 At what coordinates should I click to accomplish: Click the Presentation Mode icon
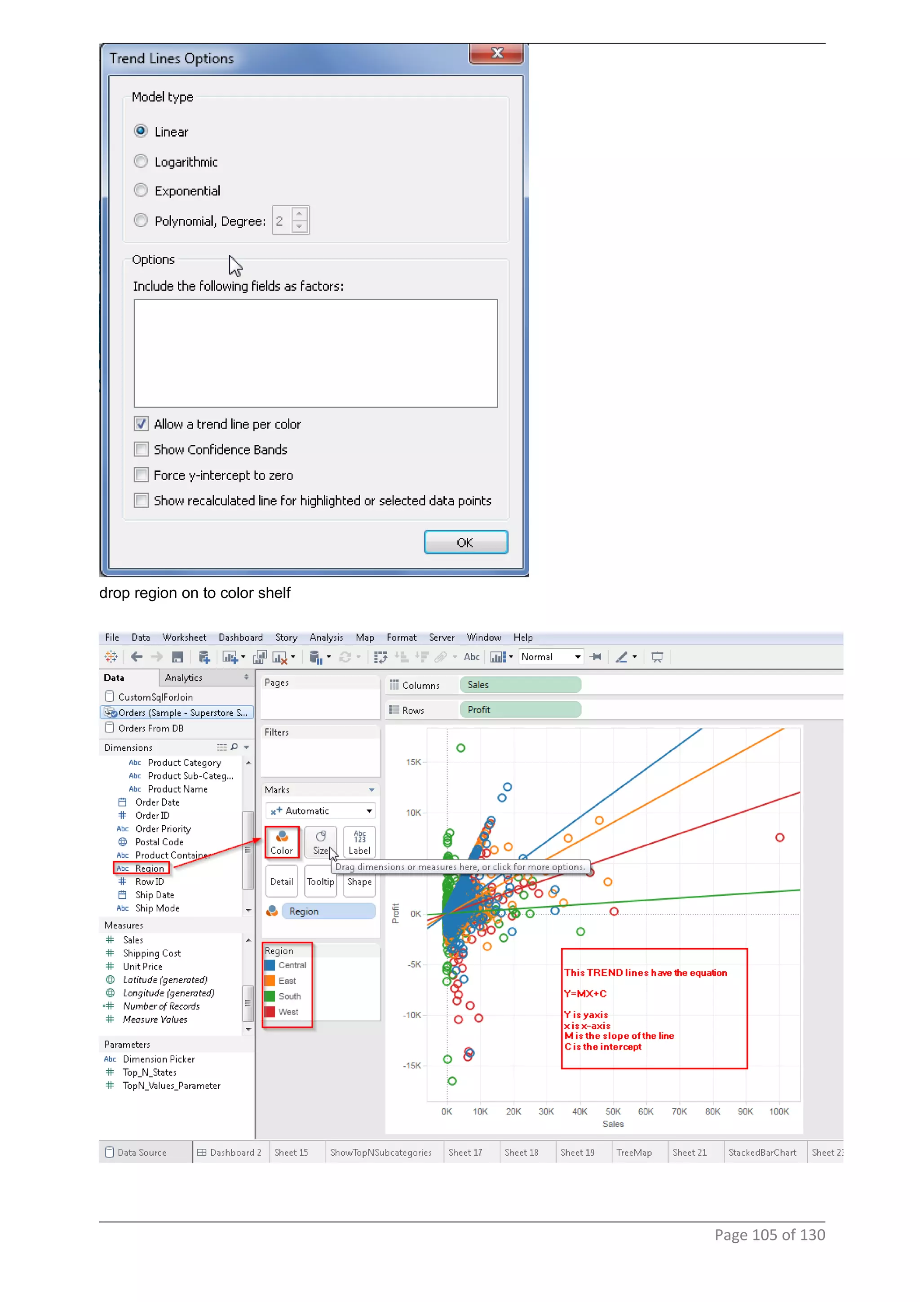(x=657, y=657)
